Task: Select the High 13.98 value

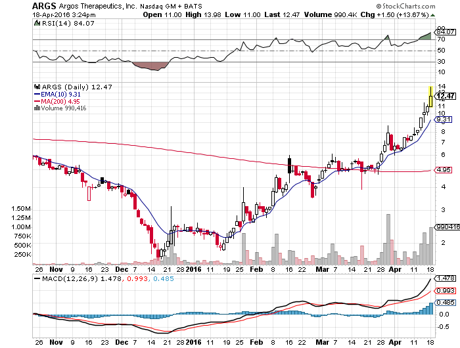Action: click(203, 14)
